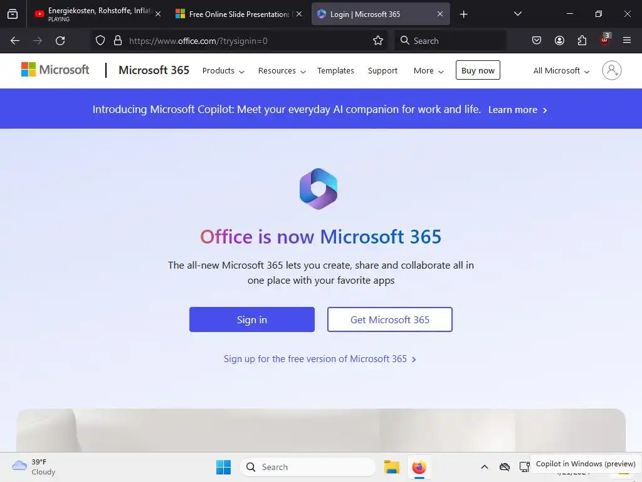Open Sign up for the free version link

coord(320,359)
